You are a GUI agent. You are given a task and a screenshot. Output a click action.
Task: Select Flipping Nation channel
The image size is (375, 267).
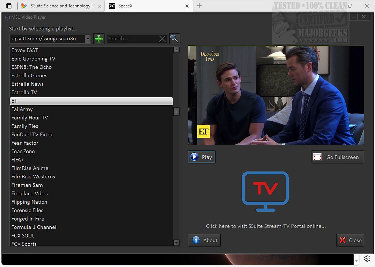[91, 202]
